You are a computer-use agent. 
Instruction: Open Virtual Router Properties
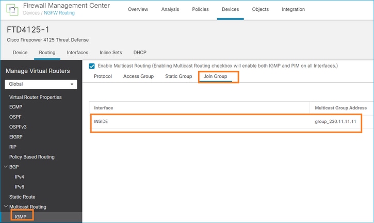(x=35, y=97)
